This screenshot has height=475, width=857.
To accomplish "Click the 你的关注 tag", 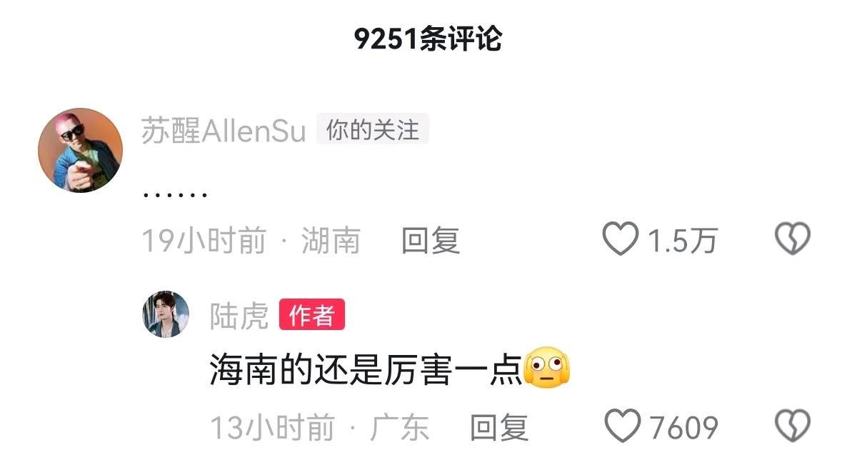I will click(372, 130).
